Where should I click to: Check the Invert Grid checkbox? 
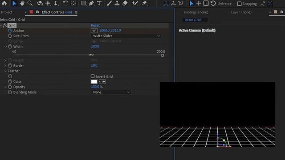(x=93, y=76)
